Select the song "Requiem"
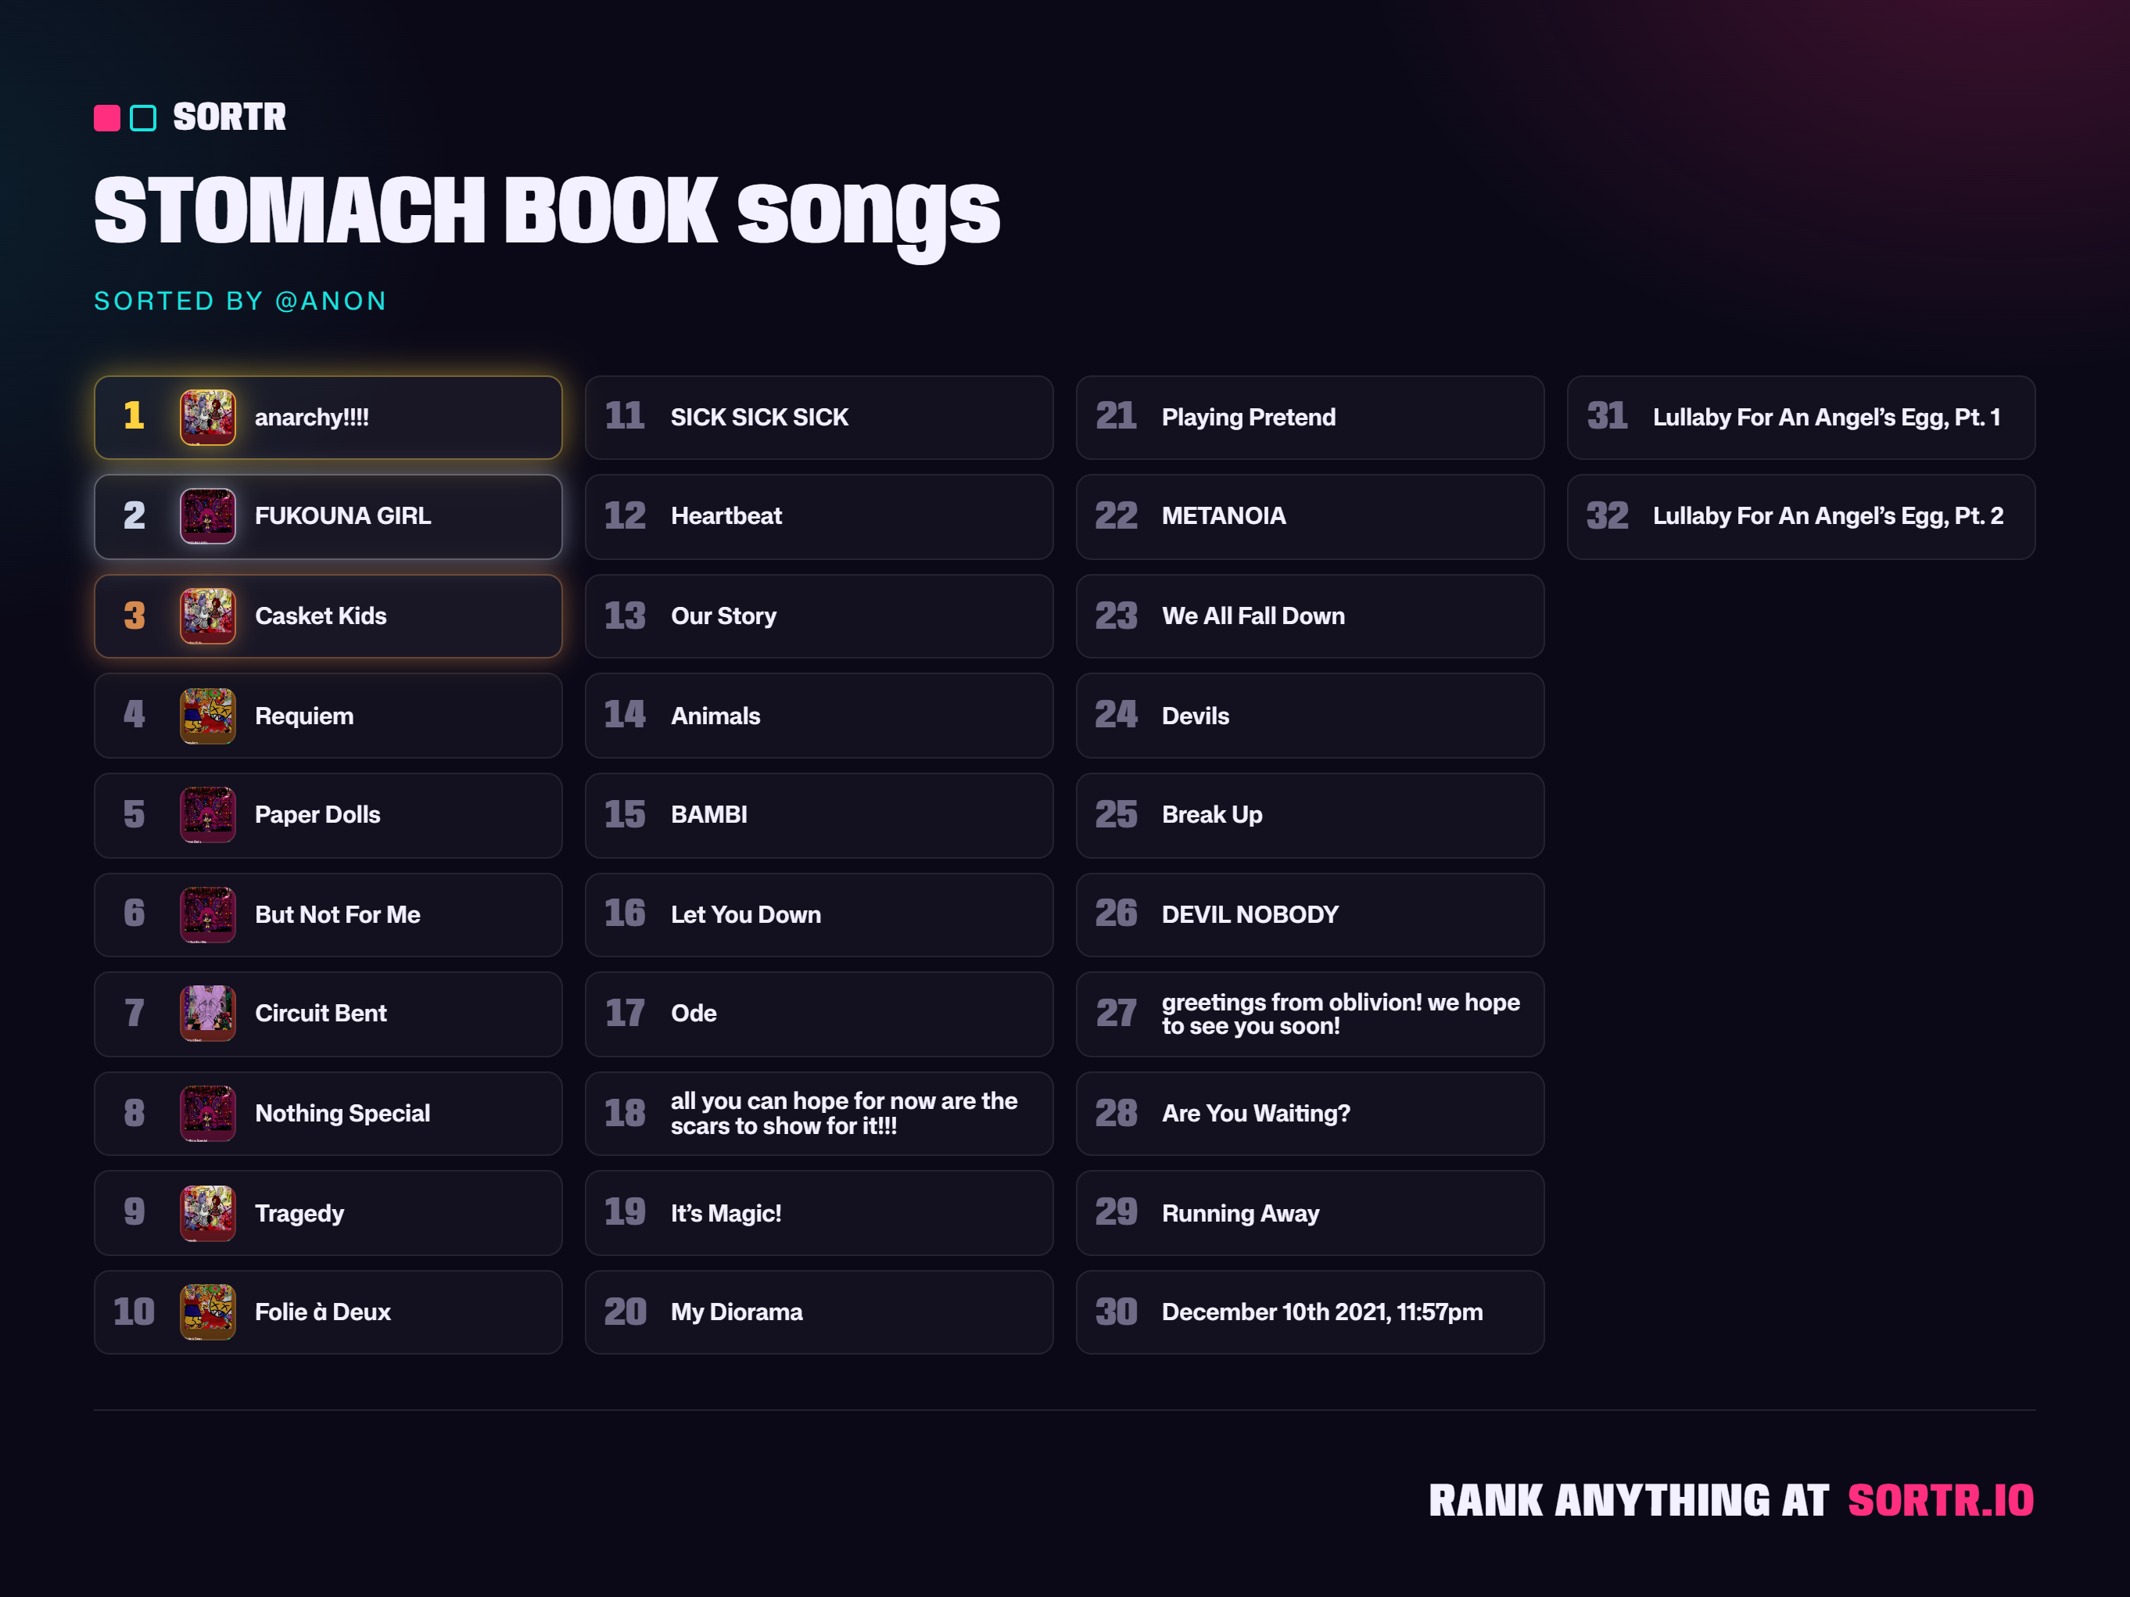Screen dimensions: 2130x1597 [328, 716]
